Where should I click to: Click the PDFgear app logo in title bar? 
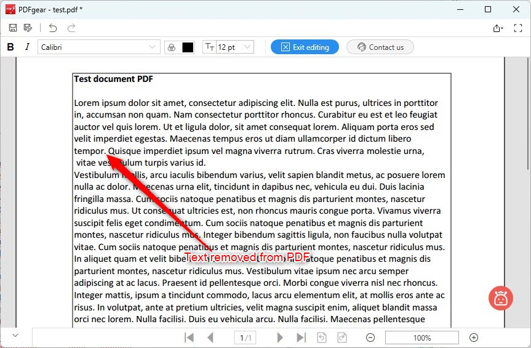pos(10,9)
